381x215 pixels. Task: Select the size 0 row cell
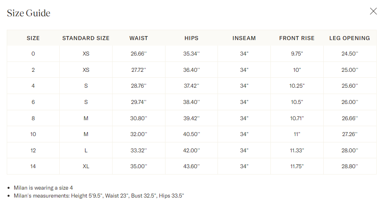(33, 54)
